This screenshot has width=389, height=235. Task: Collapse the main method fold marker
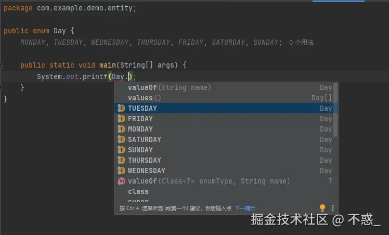pyautogui.click(x=2, y=66)
